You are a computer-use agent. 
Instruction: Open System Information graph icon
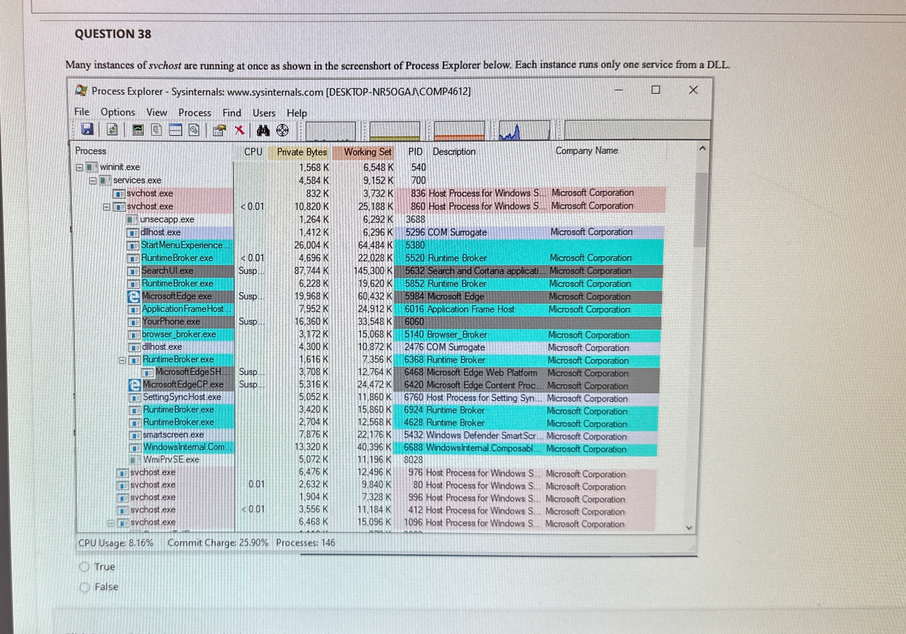tap(138, 130)
